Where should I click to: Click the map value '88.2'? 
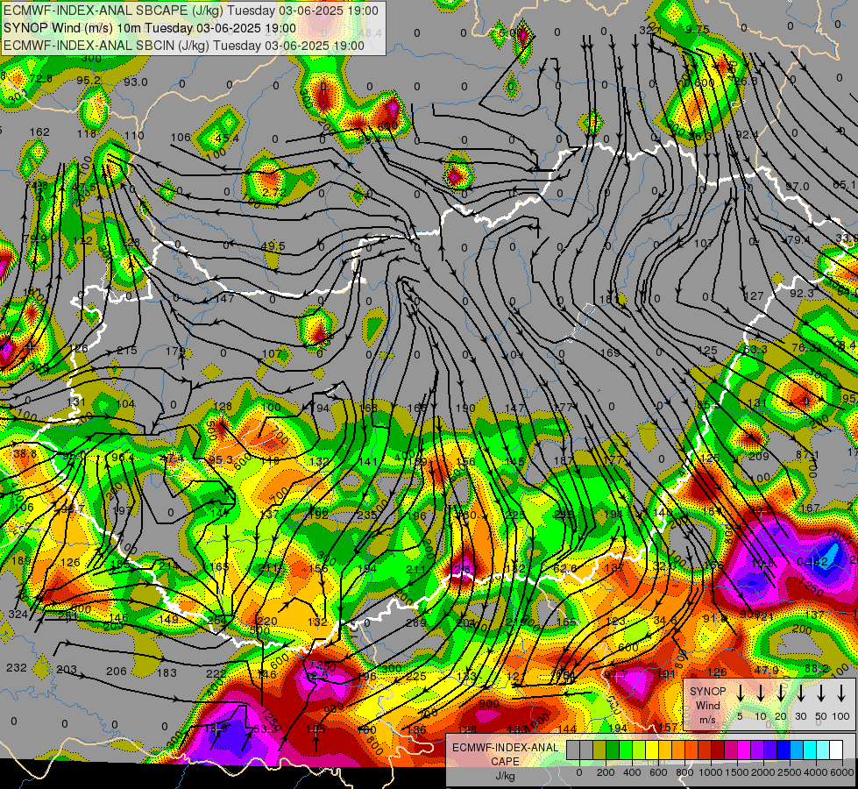pos(817,668)
